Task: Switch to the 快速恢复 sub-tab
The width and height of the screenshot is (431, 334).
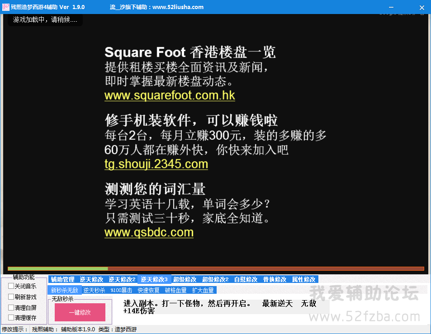Action: [x=148, y=290]
